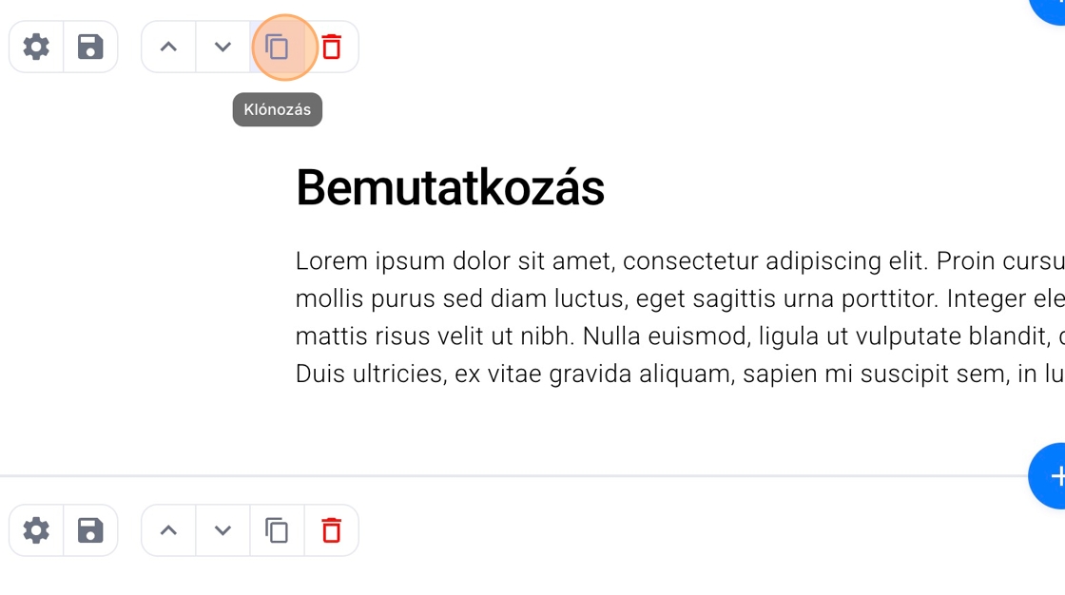Clone the Bemutatkozás block
The image size is (1065, 595).
(277, 47)
